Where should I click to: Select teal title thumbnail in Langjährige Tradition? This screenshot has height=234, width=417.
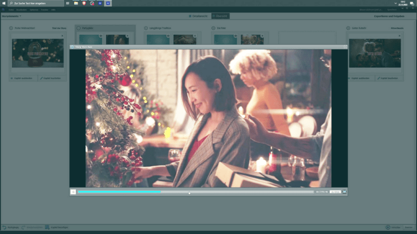point(158,40)
